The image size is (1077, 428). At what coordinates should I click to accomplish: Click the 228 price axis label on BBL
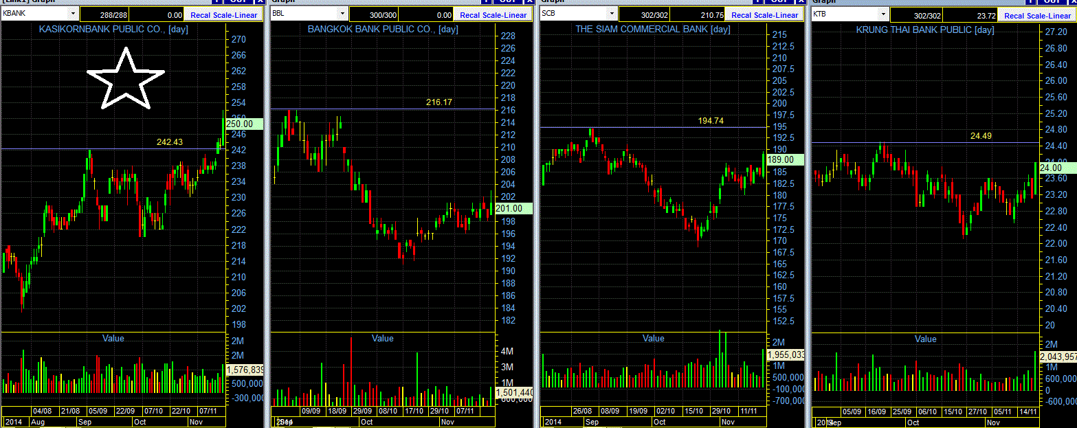pyautogui.click(x=509, y=36)
